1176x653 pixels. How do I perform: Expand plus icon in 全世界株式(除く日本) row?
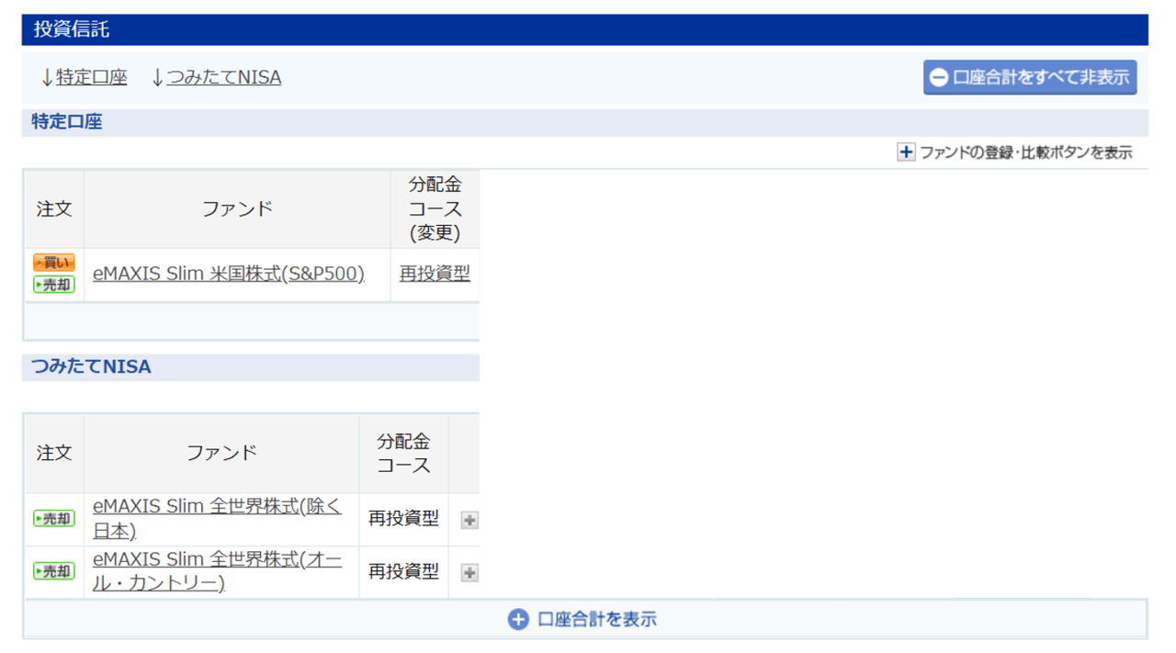pyautogui.click(x=469, y=520)
